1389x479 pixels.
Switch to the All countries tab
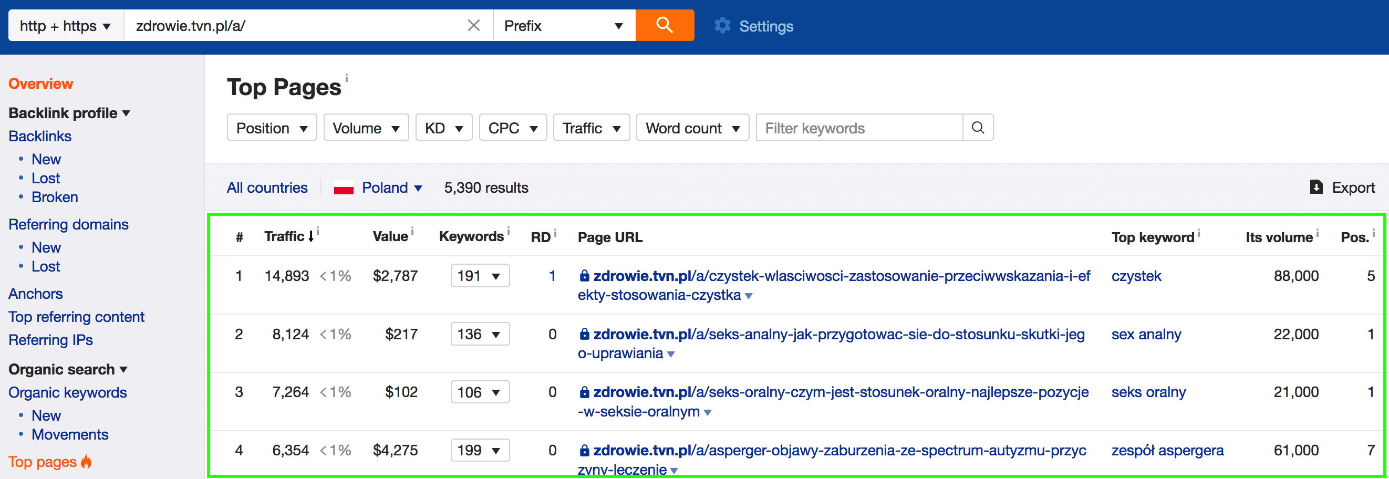tap(267, 188)
